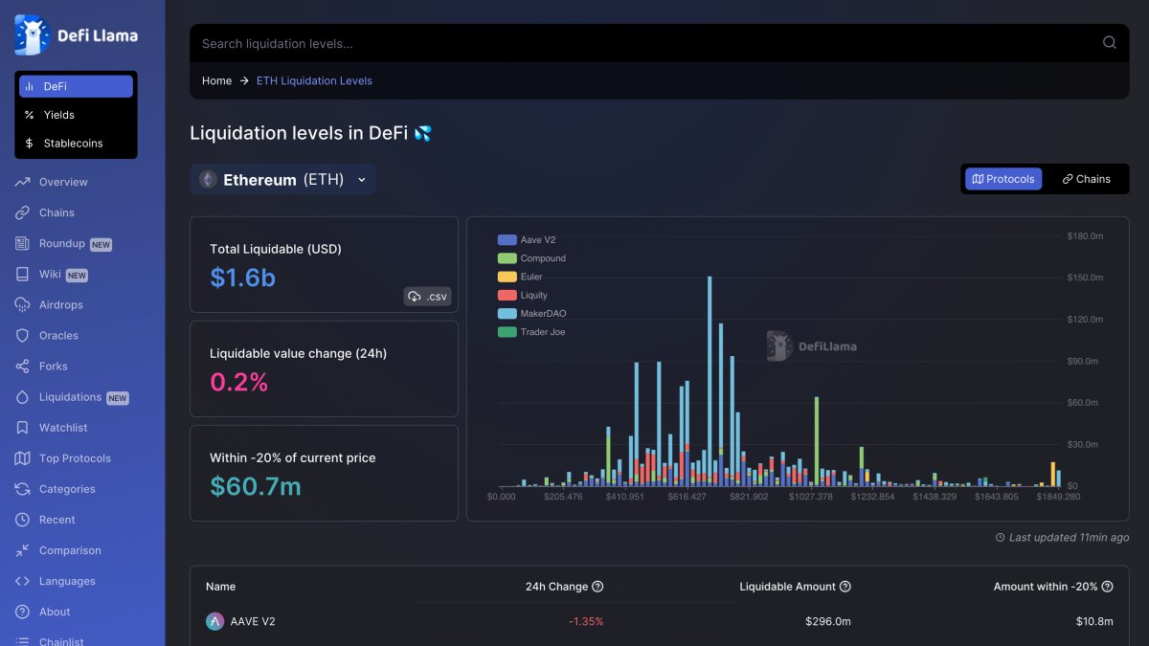The image size is (1149, 646).
Task: Open the AAVE V2 protocol link
Action: pyautogui.click(x=253, y=621)
